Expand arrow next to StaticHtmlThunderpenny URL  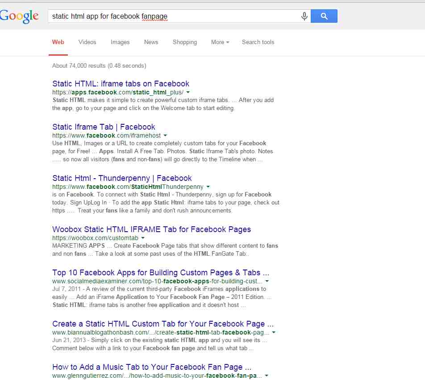[x=208, y=187]
